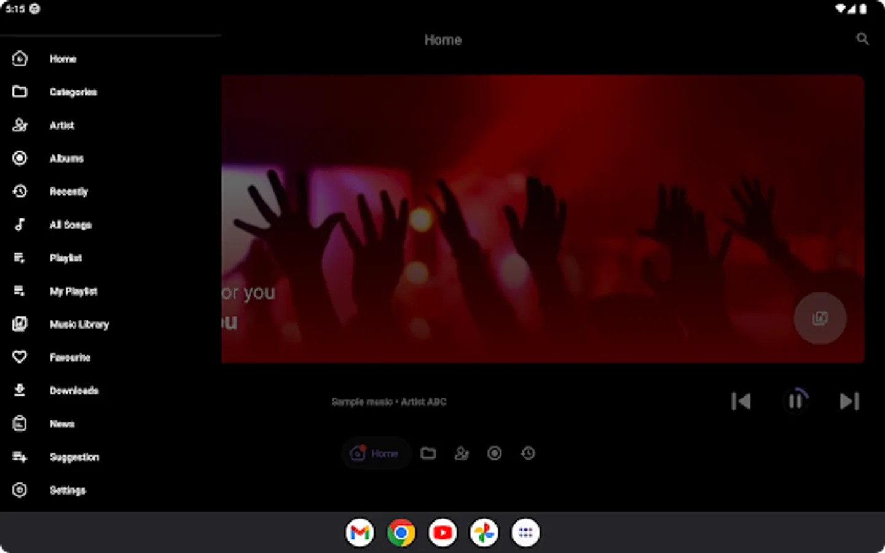Click the Suggestion playlist-add icon
885x553 pixels.
[20, 457]
